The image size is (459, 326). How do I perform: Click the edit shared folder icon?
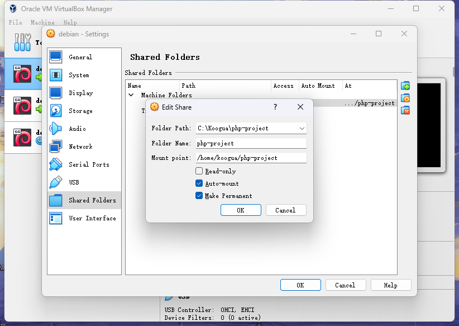click(405, 98)
